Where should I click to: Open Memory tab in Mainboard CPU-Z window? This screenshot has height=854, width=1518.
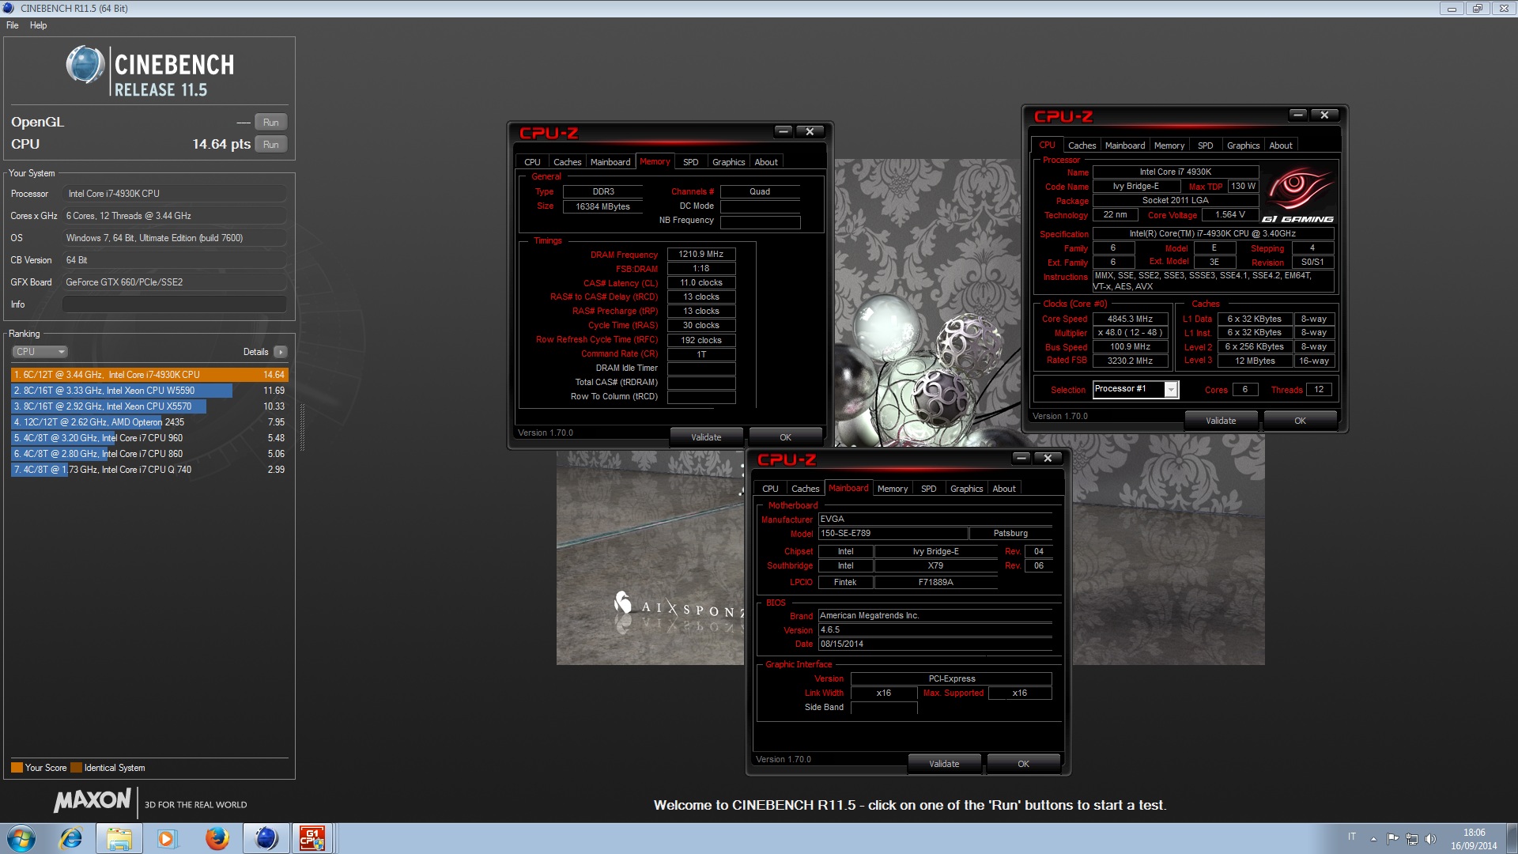892,489
